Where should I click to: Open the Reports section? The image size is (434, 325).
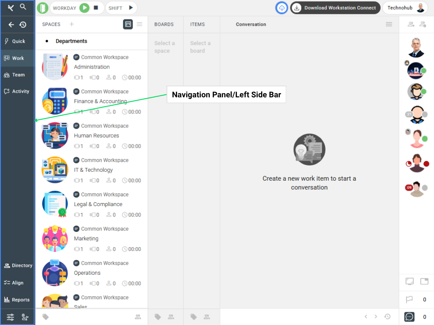[x=17, y=300]
